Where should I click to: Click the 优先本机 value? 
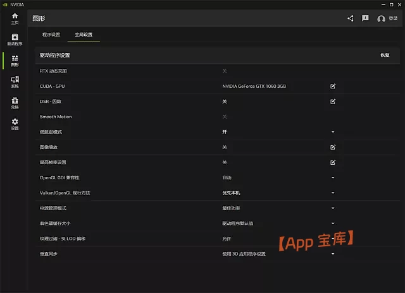point(231,193)
